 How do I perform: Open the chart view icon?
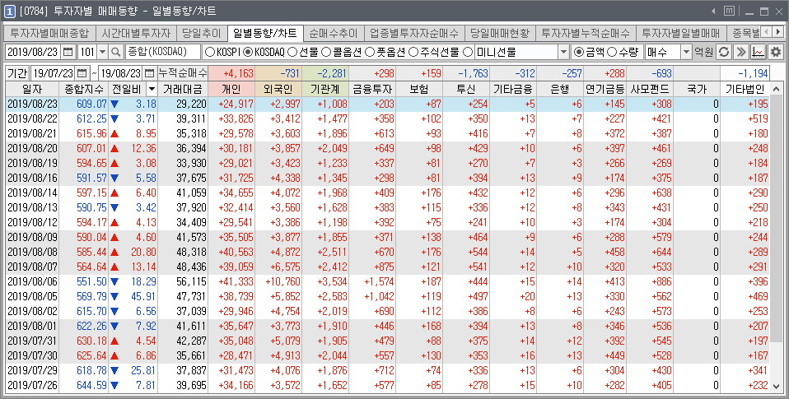click(x=758, y=52)
